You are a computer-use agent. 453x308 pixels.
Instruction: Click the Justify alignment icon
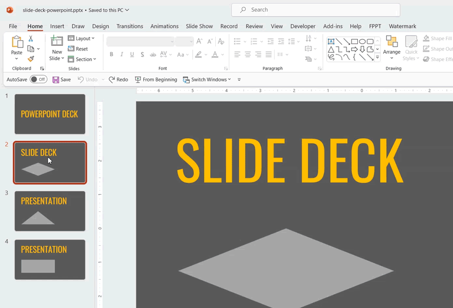pyautogui.click(x=268, y=54)
